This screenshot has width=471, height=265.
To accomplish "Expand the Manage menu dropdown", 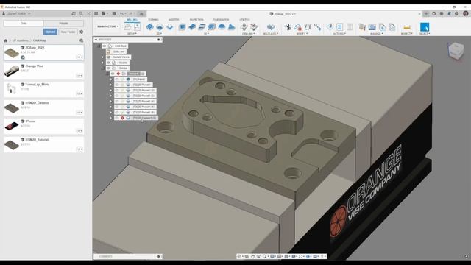I will tap(376, 34).
